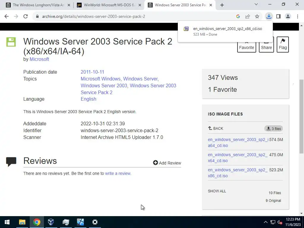Open the tab search dropdown chevron

[x=256, y=4]
